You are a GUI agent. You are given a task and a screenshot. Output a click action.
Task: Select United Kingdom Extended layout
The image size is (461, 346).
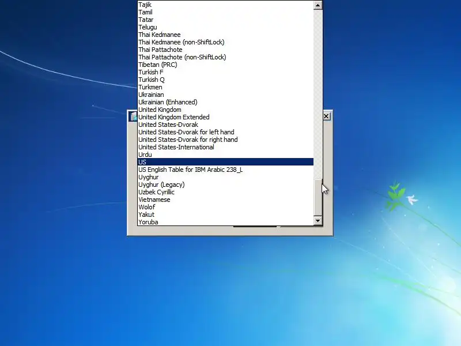click(x=225, y=118)
